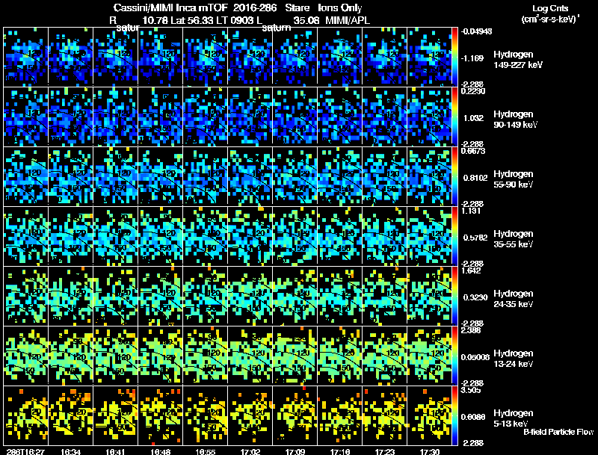Select the '1.131' colorbar value
The width and height of the screenshot is (598, 455).
click(471, 211)
